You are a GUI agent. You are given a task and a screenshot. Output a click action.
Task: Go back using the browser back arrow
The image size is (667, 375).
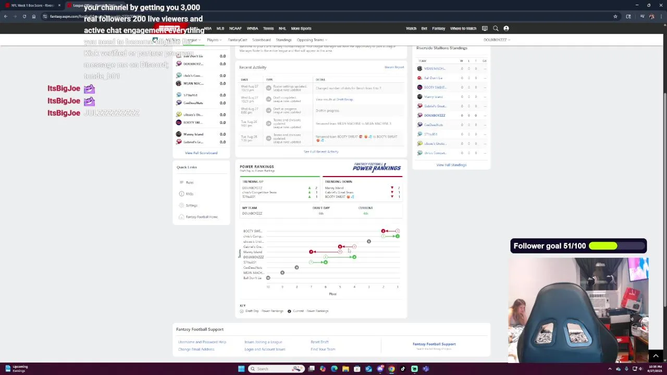pyautogui.click(x=6, y=17)
